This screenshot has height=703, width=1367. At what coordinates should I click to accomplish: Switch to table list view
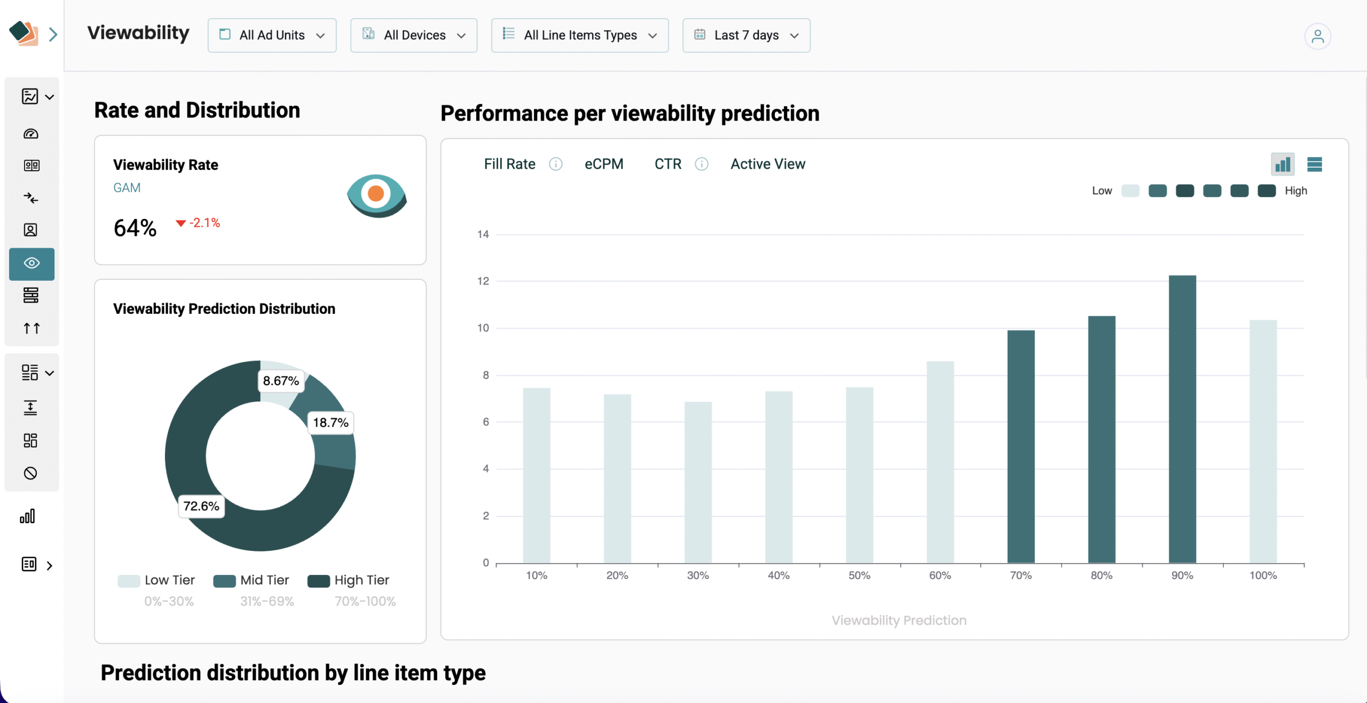[x=1314, y=164]
